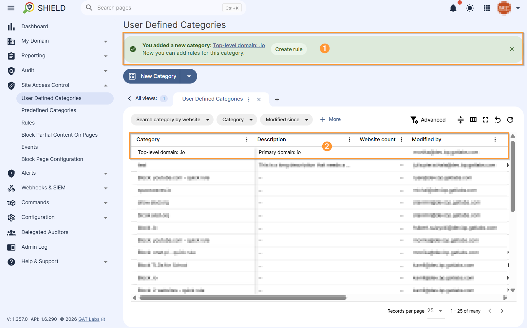Open Block Partial Content On Pages
The image size is (527, 328).
[60, 135]
